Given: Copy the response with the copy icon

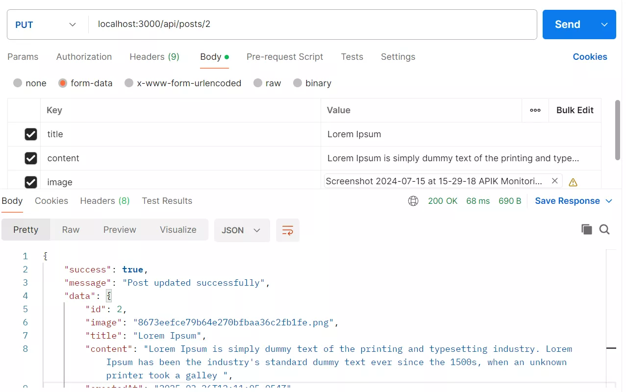Looking at the screenshot, I should 586,229.
